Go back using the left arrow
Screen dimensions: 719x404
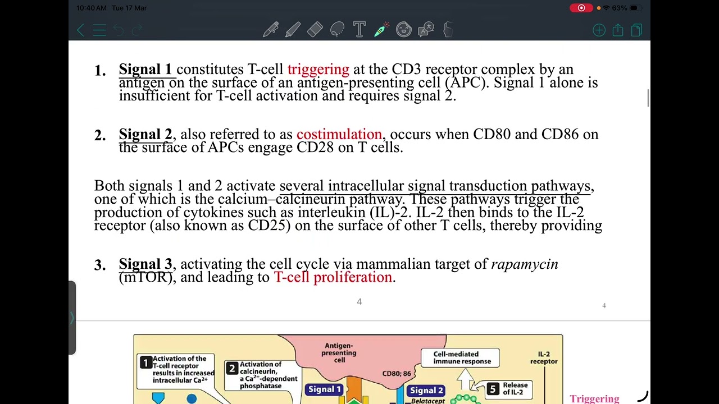[x=80, y=30]
